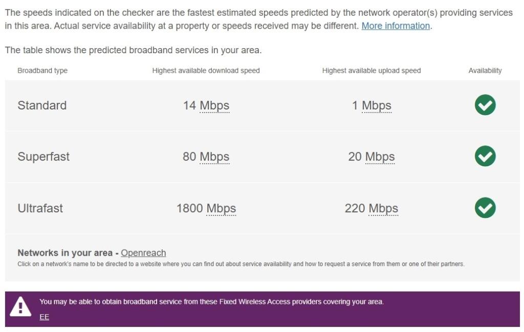Image resolution: width=524 pixels, height=332 pixels.
Task: Select the Highest available upload speed header
Action: point(372,71)
